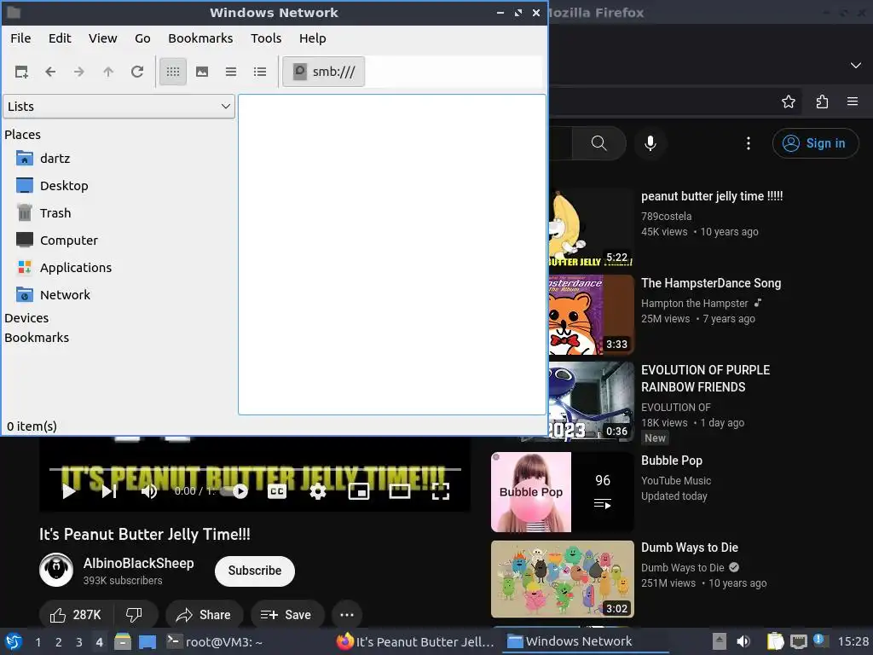Click YouTube search magnifier button
This screenshot has height=655, width=873.
pyautogui.click(x=599, y=143)
